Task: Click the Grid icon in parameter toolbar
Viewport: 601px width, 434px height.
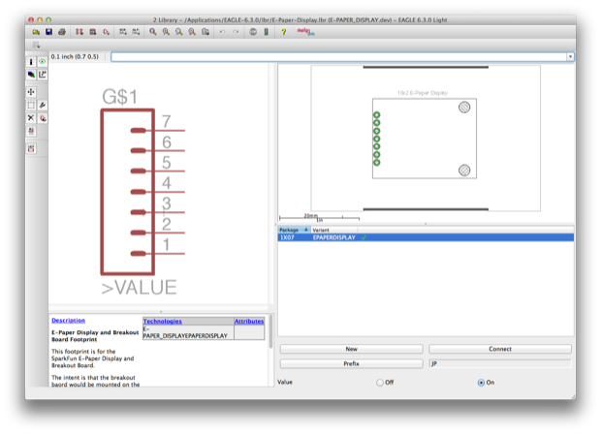Action: coord(36,46)
